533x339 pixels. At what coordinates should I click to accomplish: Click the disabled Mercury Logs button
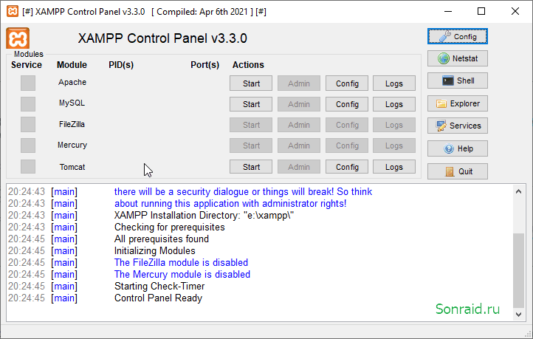click(x=394, y=145)
